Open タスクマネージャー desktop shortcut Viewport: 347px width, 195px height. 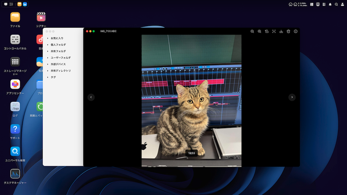[15, 174]
